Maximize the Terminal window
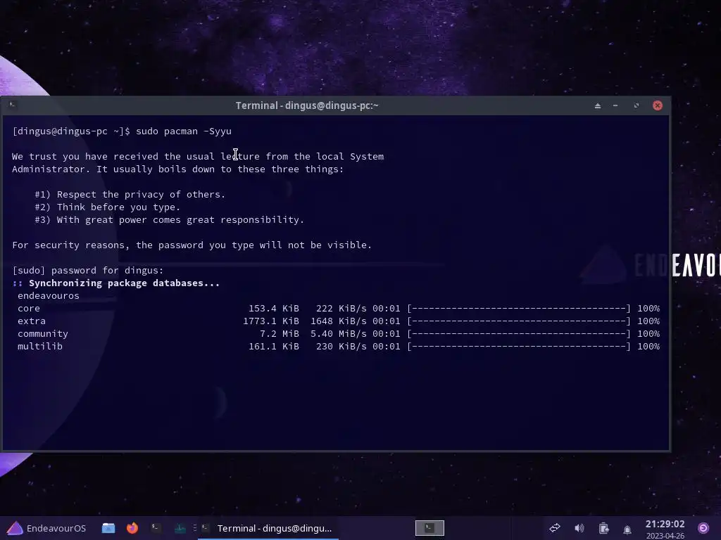Viewport: 721px width, 540px height. tap(637, 105)
